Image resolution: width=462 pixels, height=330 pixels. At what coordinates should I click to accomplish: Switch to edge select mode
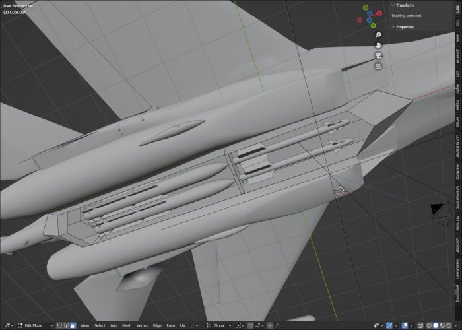click(x=66, y=325)
